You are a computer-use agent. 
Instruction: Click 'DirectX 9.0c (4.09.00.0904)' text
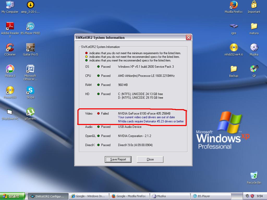pyautogui.click(x=135, y=145)
